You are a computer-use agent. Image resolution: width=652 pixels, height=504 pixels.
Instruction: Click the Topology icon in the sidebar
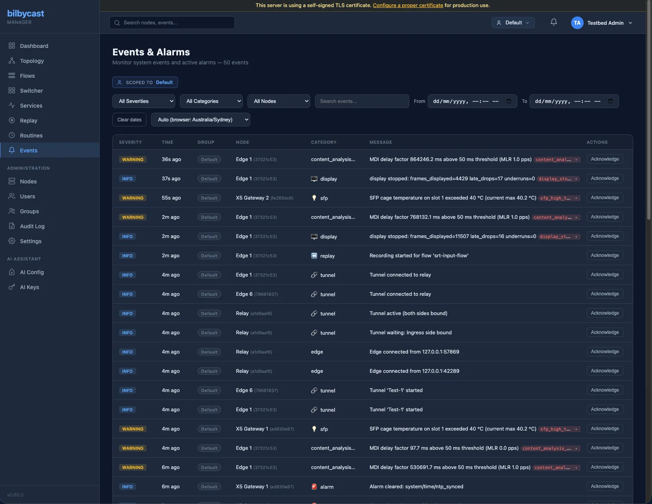[12, 61]
